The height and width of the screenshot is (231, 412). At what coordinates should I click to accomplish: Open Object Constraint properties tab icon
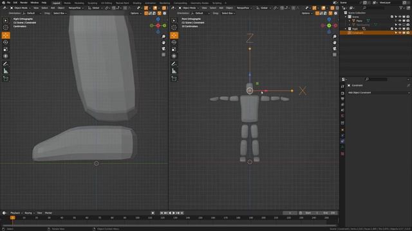click(x=342, y=141)
